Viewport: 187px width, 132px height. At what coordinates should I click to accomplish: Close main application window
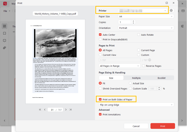point(182,3)
